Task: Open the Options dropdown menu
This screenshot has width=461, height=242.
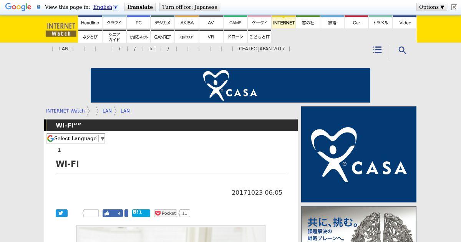Action: [x=432, y=7]
